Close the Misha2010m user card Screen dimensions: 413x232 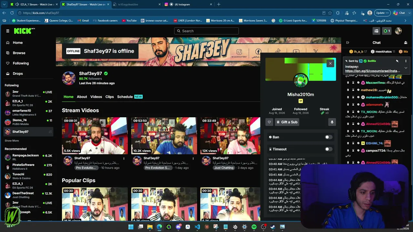(x=330, y=63)
